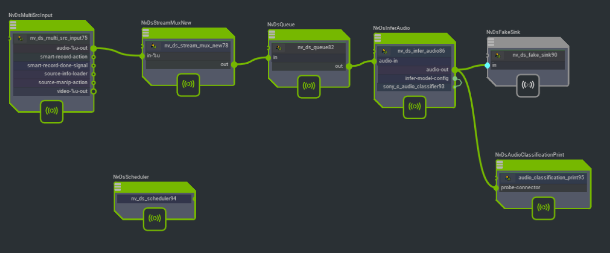Click the broadcast icon under NvDsInferAudio node
This screenshot has width=610, height=253.
coord(415,107)
